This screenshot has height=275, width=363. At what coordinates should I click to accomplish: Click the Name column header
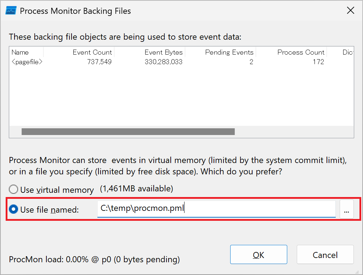click(x=27, y=52)
